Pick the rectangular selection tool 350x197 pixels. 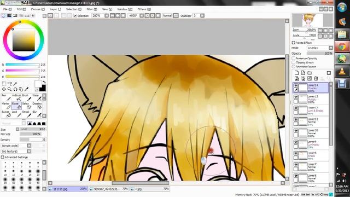click(4, 84)
